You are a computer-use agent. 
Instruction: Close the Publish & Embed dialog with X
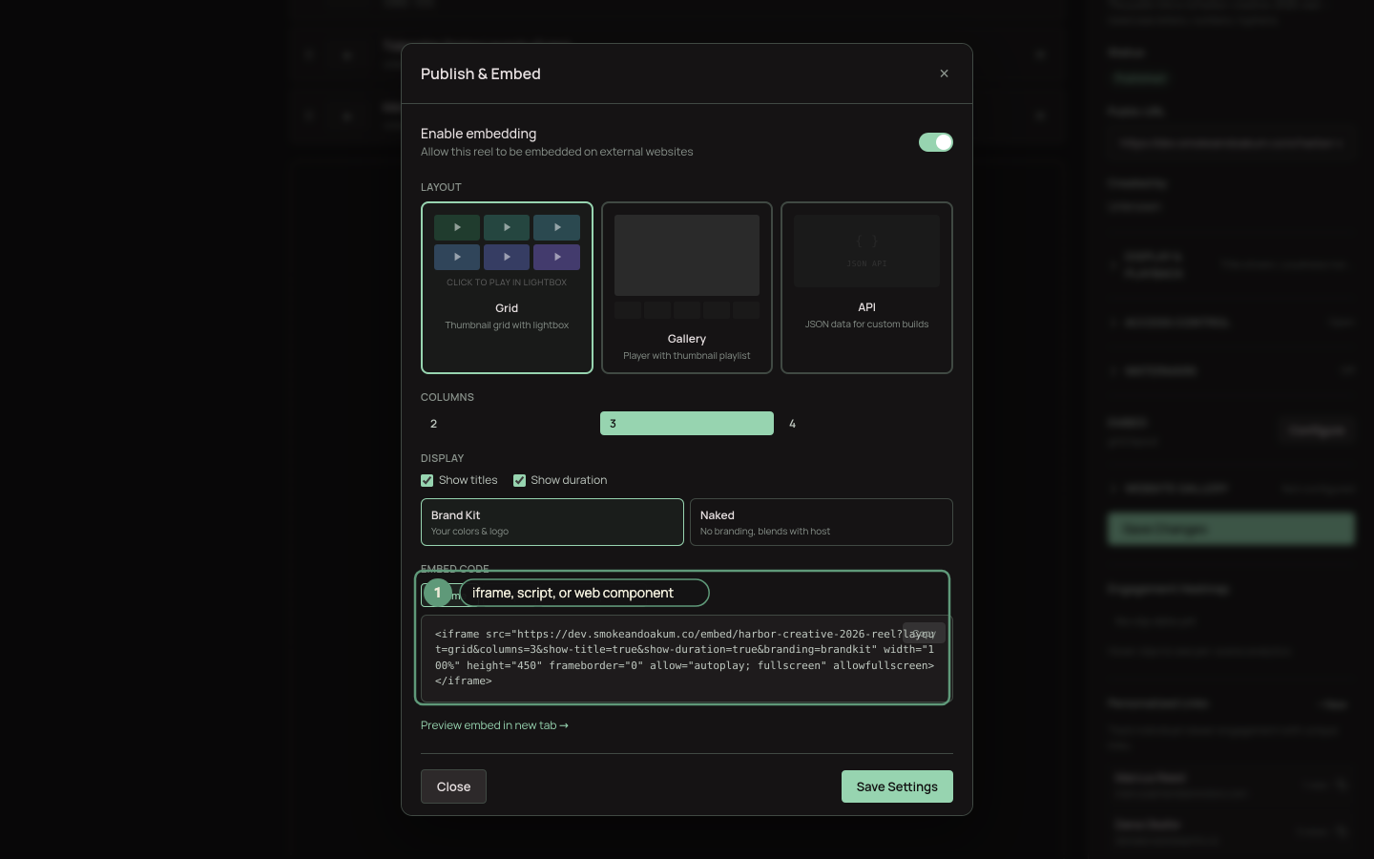click(944, 73)
